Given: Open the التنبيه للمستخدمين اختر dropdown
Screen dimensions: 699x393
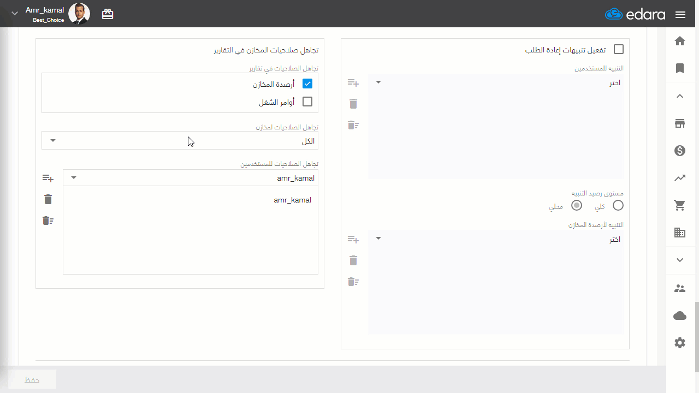Looking at the screenshot, I should pos(496,82).
